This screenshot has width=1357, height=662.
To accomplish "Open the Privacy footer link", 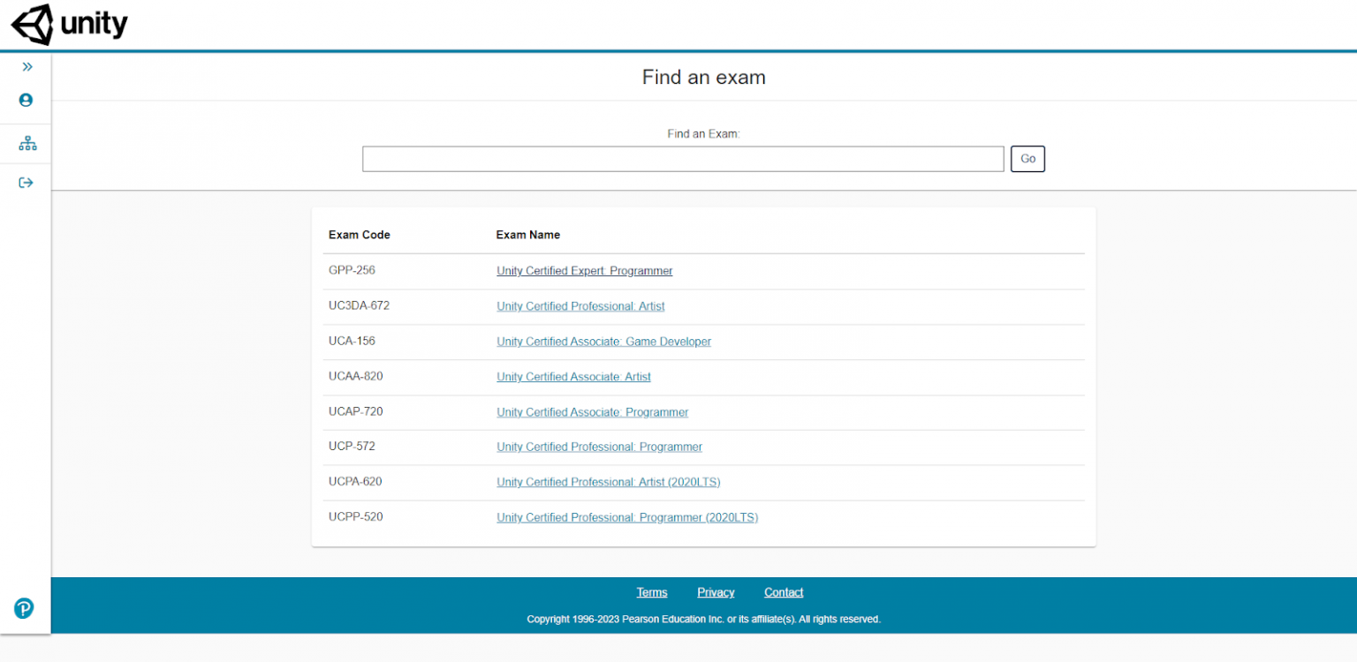I will 716,592.
